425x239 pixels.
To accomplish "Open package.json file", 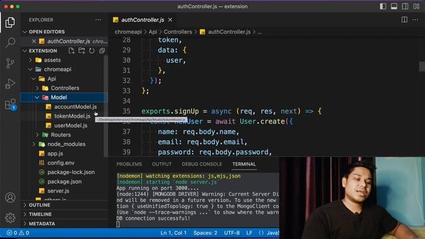I will pos(64,181).
